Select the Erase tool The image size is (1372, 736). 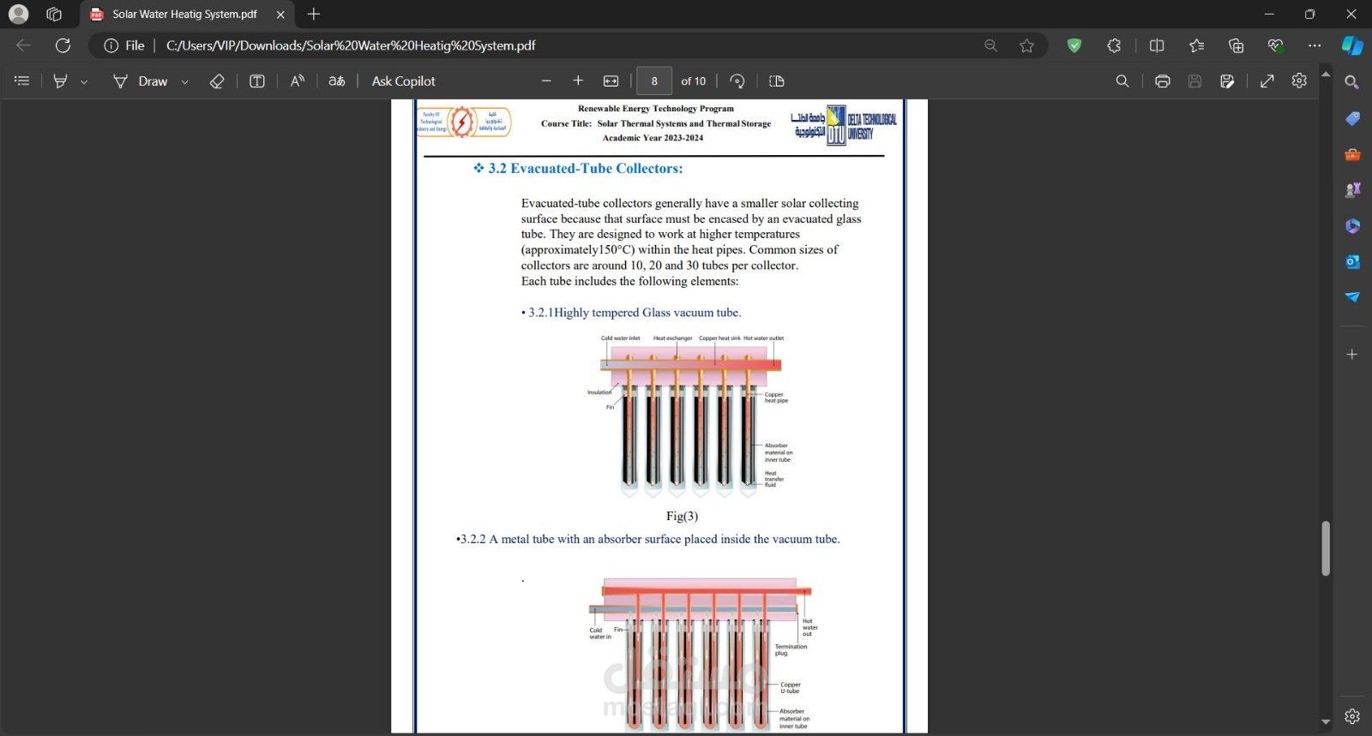tap(217, 81)
